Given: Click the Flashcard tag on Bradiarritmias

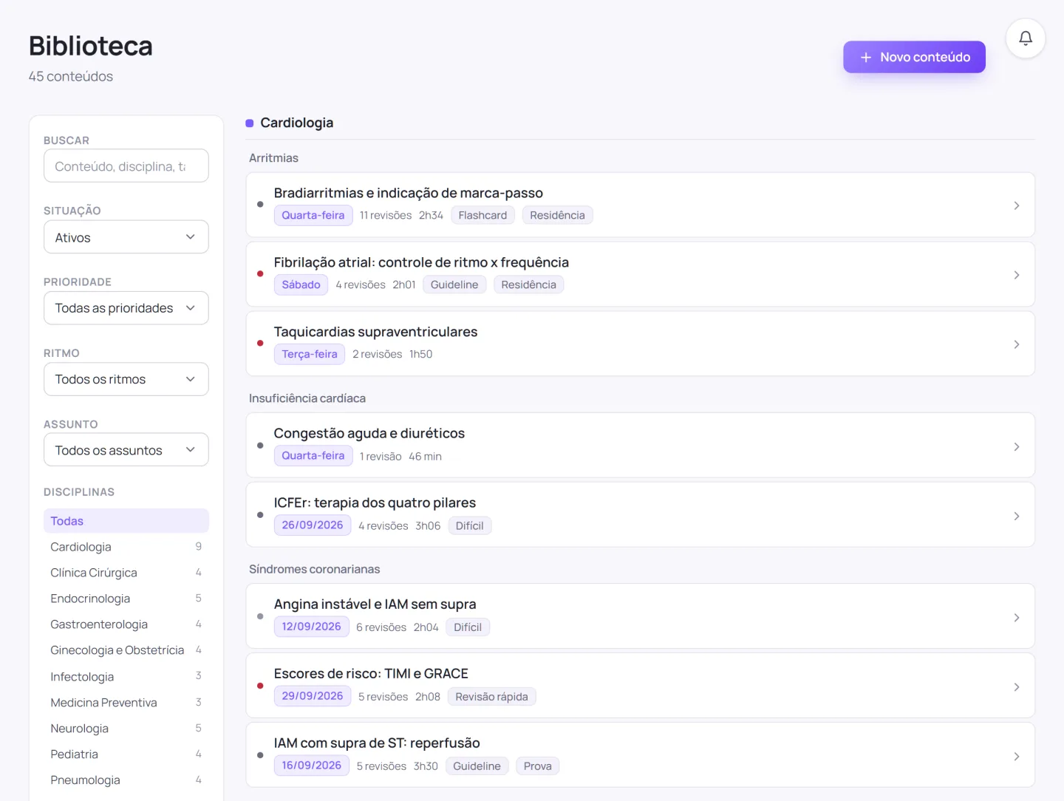Looking at the screenshot, I should click(x=482, y=215).
